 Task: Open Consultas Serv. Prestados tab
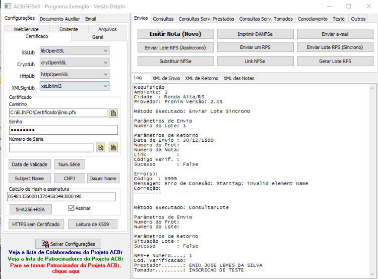pyautogui.click(x=206, y=19)
